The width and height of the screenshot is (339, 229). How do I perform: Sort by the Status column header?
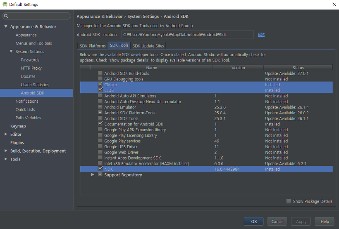tap(298, 68)
